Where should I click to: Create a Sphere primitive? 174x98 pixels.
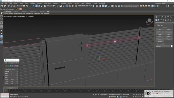(160, 32)
